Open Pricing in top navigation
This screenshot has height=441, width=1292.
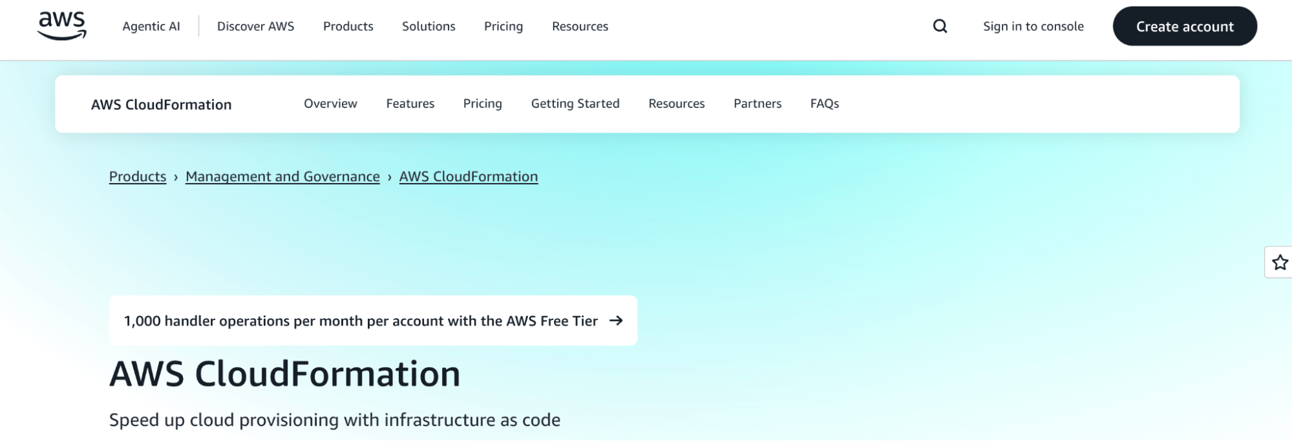point(503,27)
